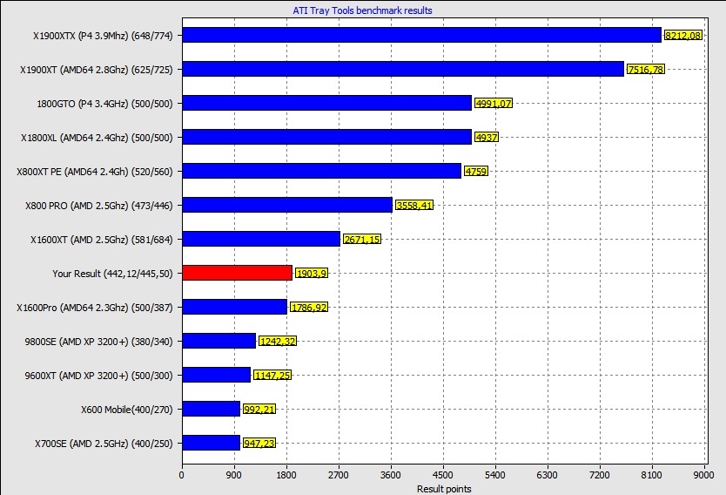
Task: Click the x-axis tick label 5400
Action: pos(495,475)
